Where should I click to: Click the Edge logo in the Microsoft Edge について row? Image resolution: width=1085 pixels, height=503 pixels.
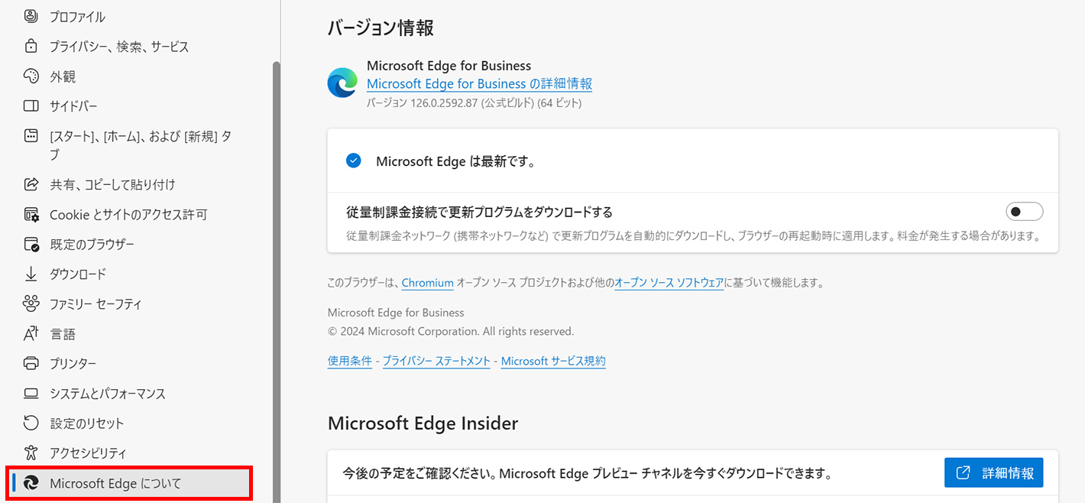coord(31,483)
